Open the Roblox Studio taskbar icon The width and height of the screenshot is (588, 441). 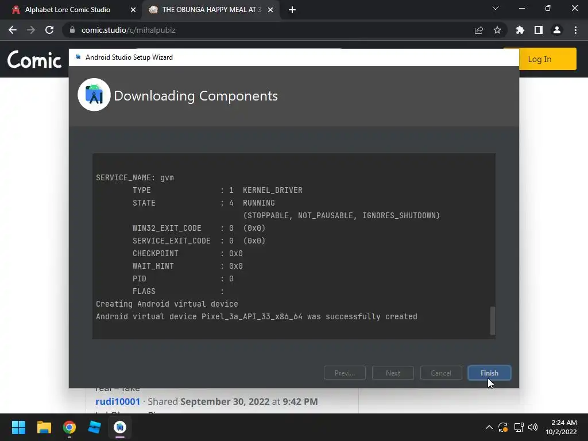click(95, 427)
